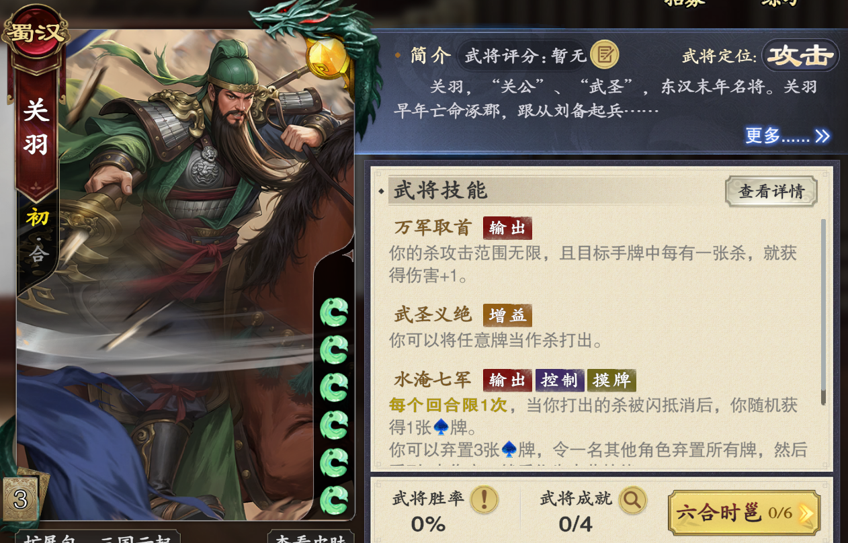Viewport: 848px width, 543px height.
Task: Click the 查看详情 button
Action: (771, 192)
